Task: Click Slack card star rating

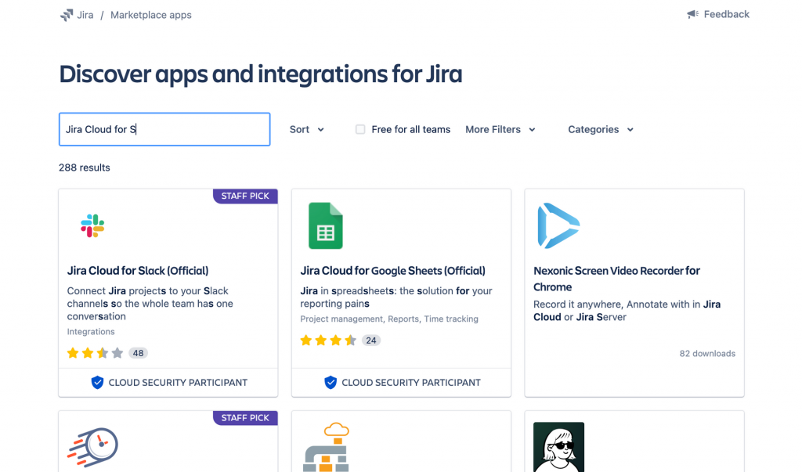Action: (95, 353)
